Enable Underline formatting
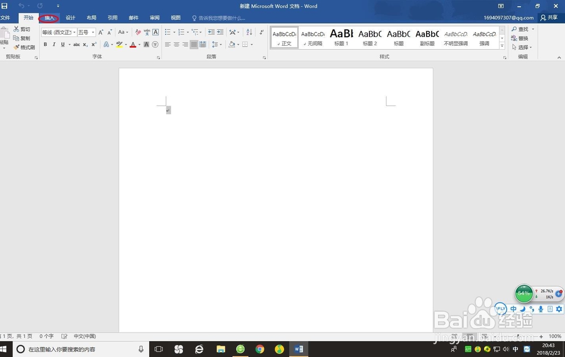The image size is (565, 357). pos(62,45)
